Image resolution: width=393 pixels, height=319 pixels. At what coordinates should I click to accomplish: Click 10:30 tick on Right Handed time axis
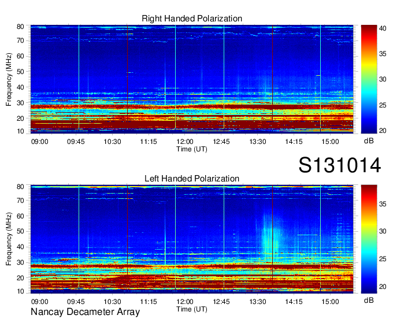point(112,142)
